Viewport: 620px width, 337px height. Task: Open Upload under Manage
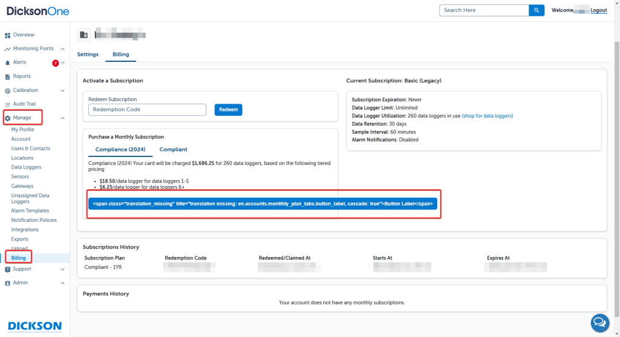[x=19, y=249]
